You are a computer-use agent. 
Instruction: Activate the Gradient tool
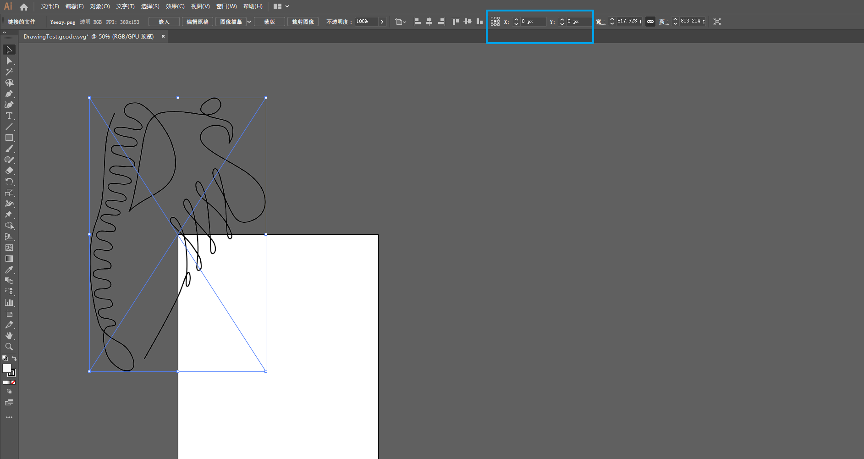coord(9,259)
